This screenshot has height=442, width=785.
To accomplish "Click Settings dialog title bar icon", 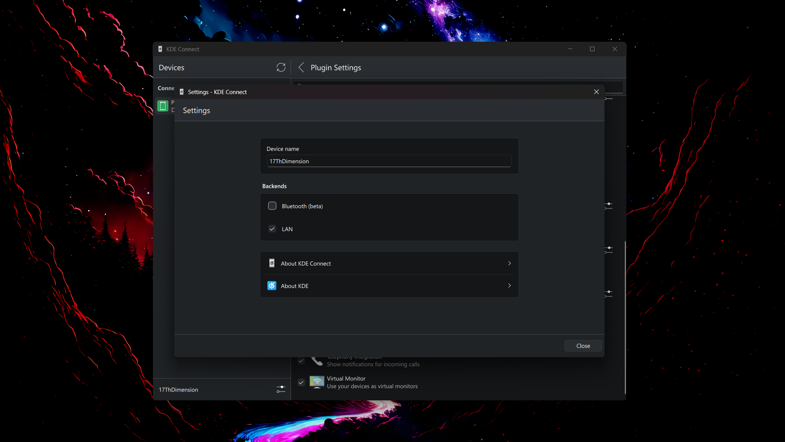I will point(182,92).
